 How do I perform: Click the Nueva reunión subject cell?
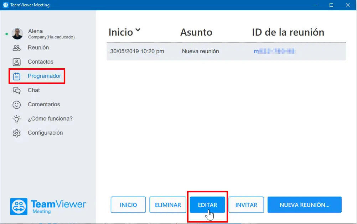coord(200,51)
